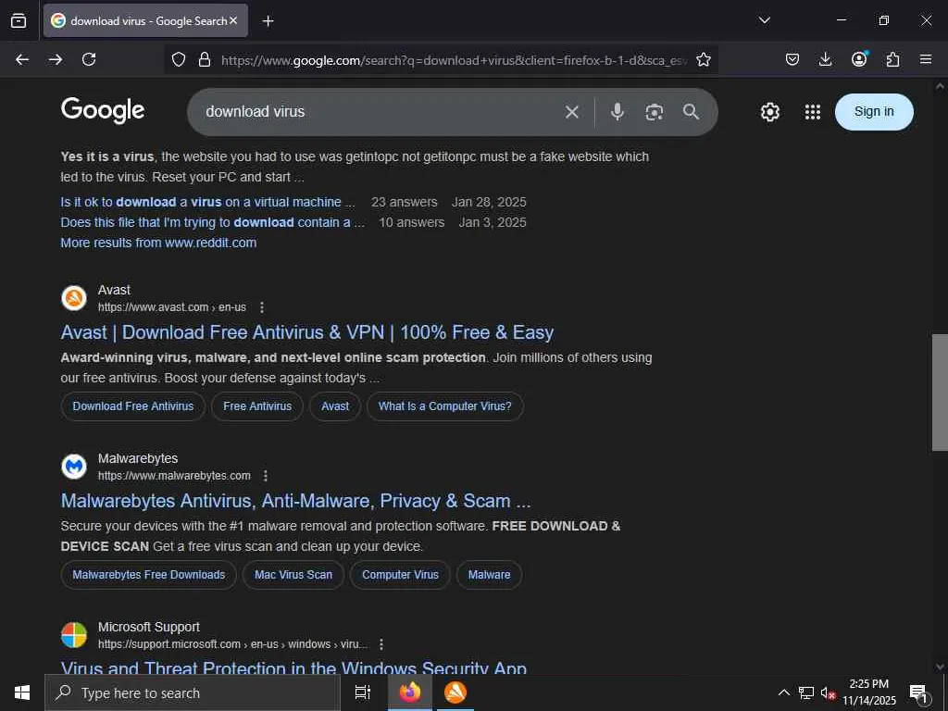Open 'Does this file that I'm trying' link
The height and width of the screenshot is (711, 948).
[213, 222]
